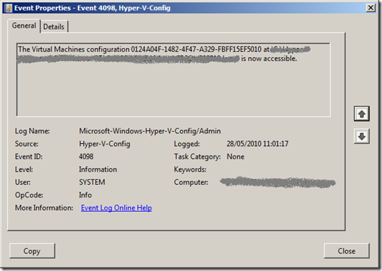Select the logged date 28/05/2010 11:01:17
The height and width of the screenshot is (271, 382).
(x=257, y=144)
